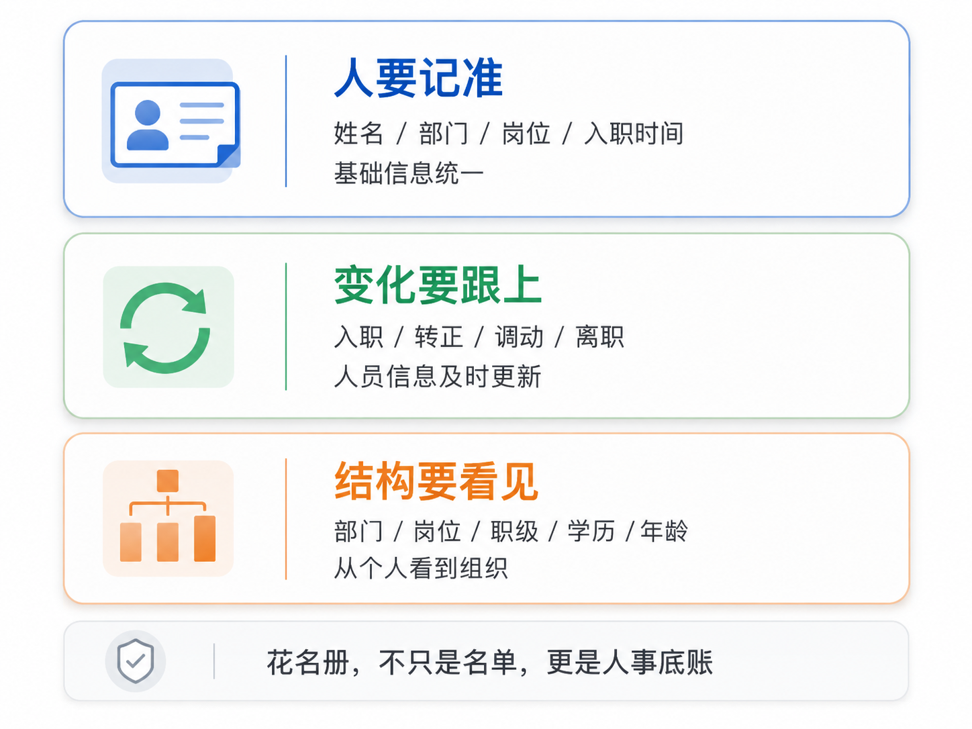Click the 从个人看到组织 line
The height and width of the screenshot is (729, 972).
421,569
